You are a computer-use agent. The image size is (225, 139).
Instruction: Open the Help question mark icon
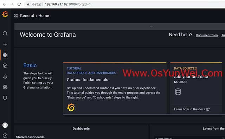coord(5,136)
